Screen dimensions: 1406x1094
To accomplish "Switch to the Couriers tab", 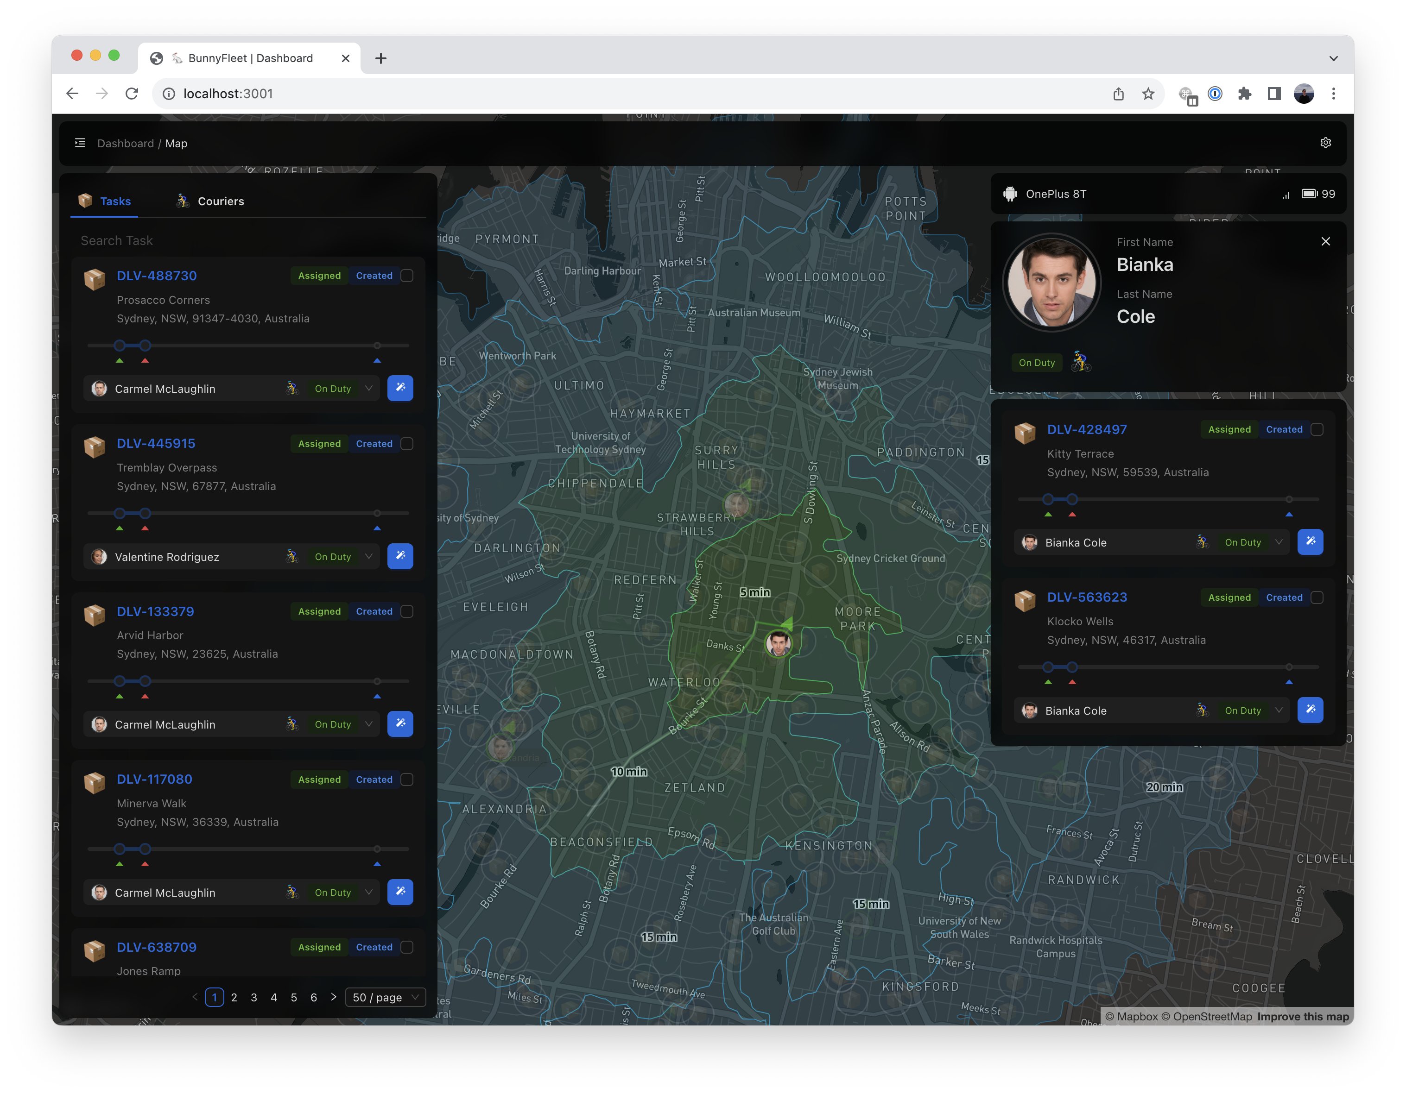I will pyautogui.click(x=210, y=201).
